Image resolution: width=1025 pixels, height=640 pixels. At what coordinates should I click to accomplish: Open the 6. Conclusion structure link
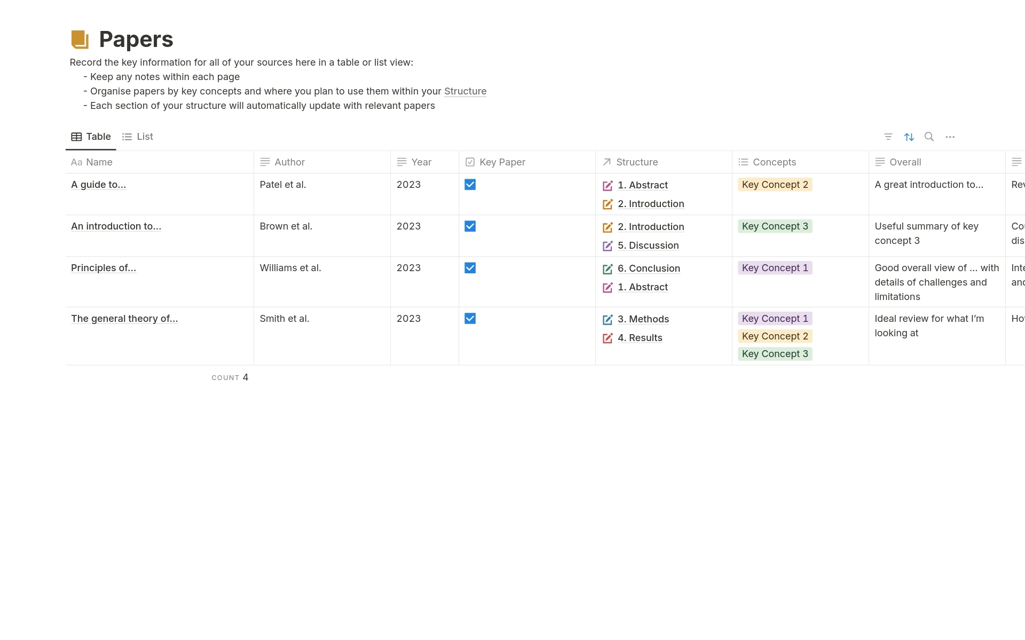[649, 268]
